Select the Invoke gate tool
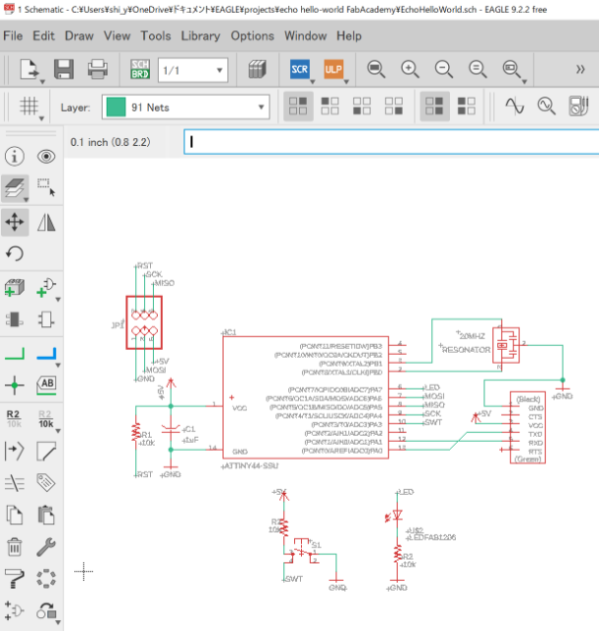 (46, 287)
